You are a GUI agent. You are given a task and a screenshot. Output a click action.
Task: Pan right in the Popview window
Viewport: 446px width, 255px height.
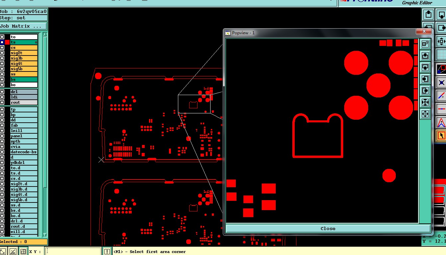(x=425, y=90)
